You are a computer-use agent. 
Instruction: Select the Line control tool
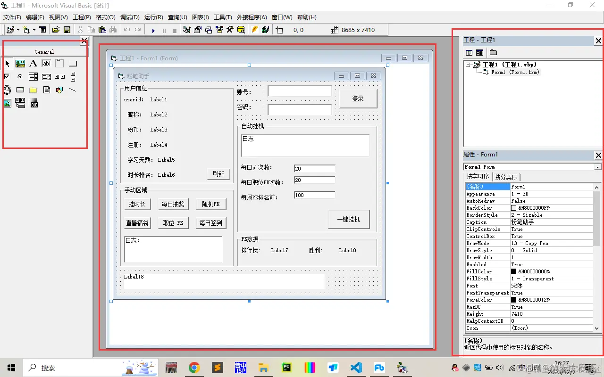[x=73, y=90]
